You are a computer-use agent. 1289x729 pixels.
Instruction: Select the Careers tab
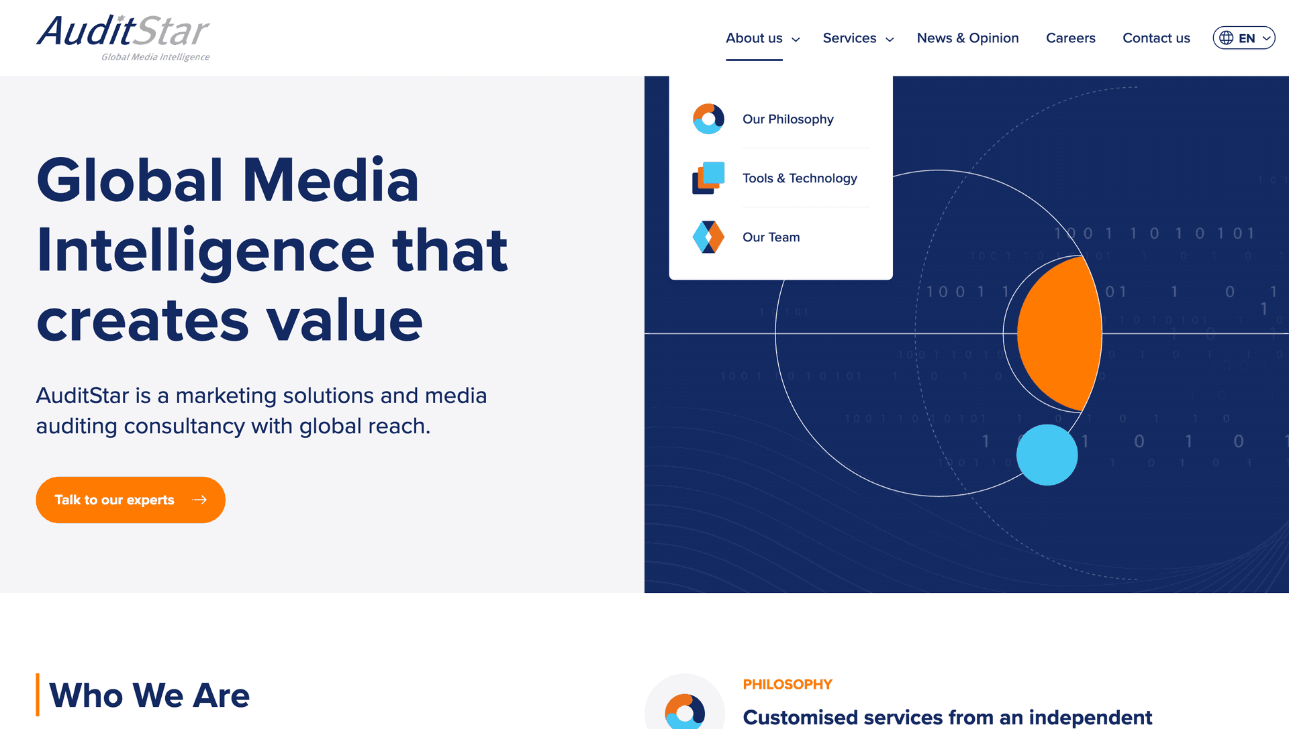coord(1071,38)
